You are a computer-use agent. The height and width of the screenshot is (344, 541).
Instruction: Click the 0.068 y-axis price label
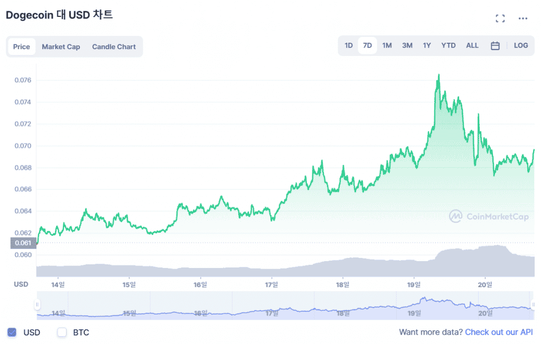click(x=23, y=168)
